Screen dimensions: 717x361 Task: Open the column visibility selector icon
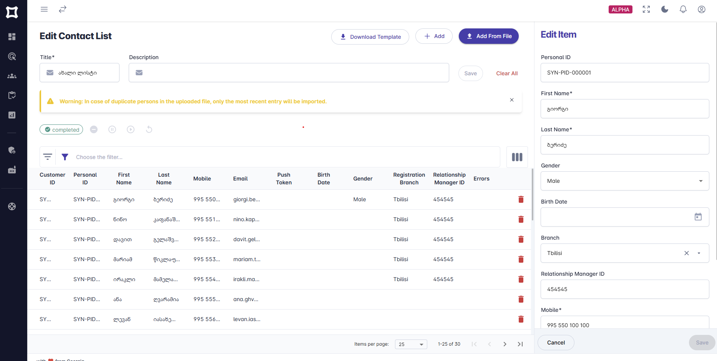[517, 157]
